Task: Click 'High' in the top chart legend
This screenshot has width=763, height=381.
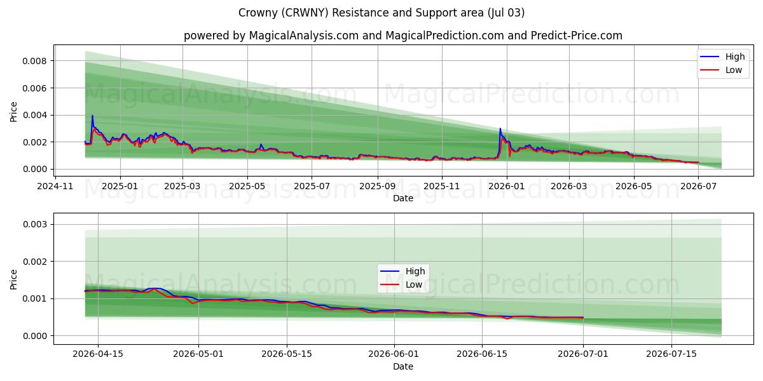Action: (735, 57)
